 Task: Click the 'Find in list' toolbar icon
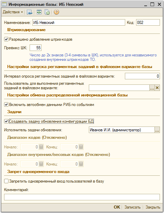(x=30, y=12)
